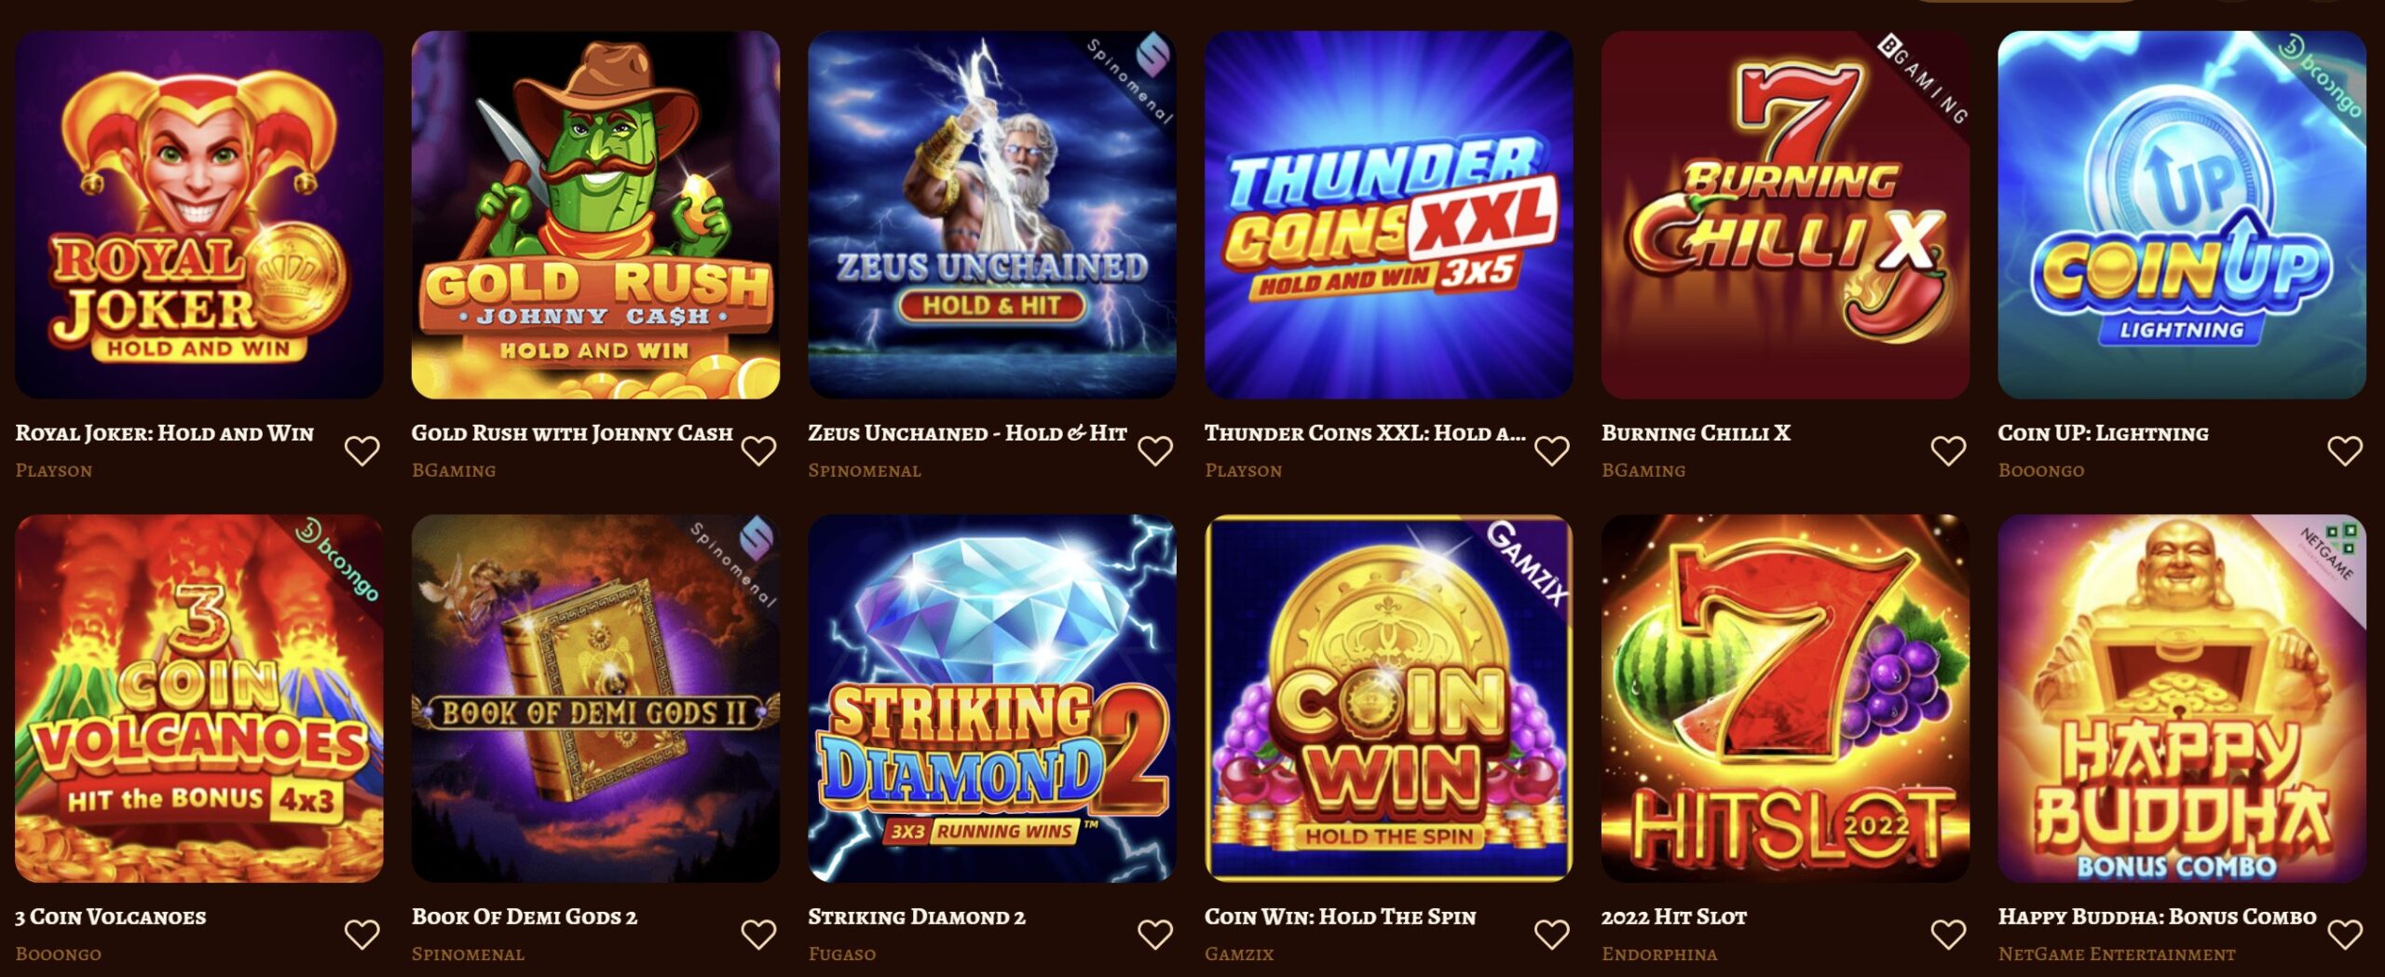Click heart icon beside Book Of Demi Gods 2
Viewport: 2385px width, 977px height.
(758, 934)
